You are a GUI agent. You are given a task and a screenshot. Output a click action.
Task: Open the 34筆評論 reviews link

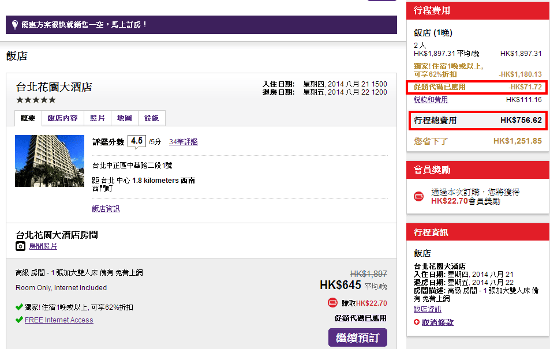pyautogui.click(x=183, y=142)
